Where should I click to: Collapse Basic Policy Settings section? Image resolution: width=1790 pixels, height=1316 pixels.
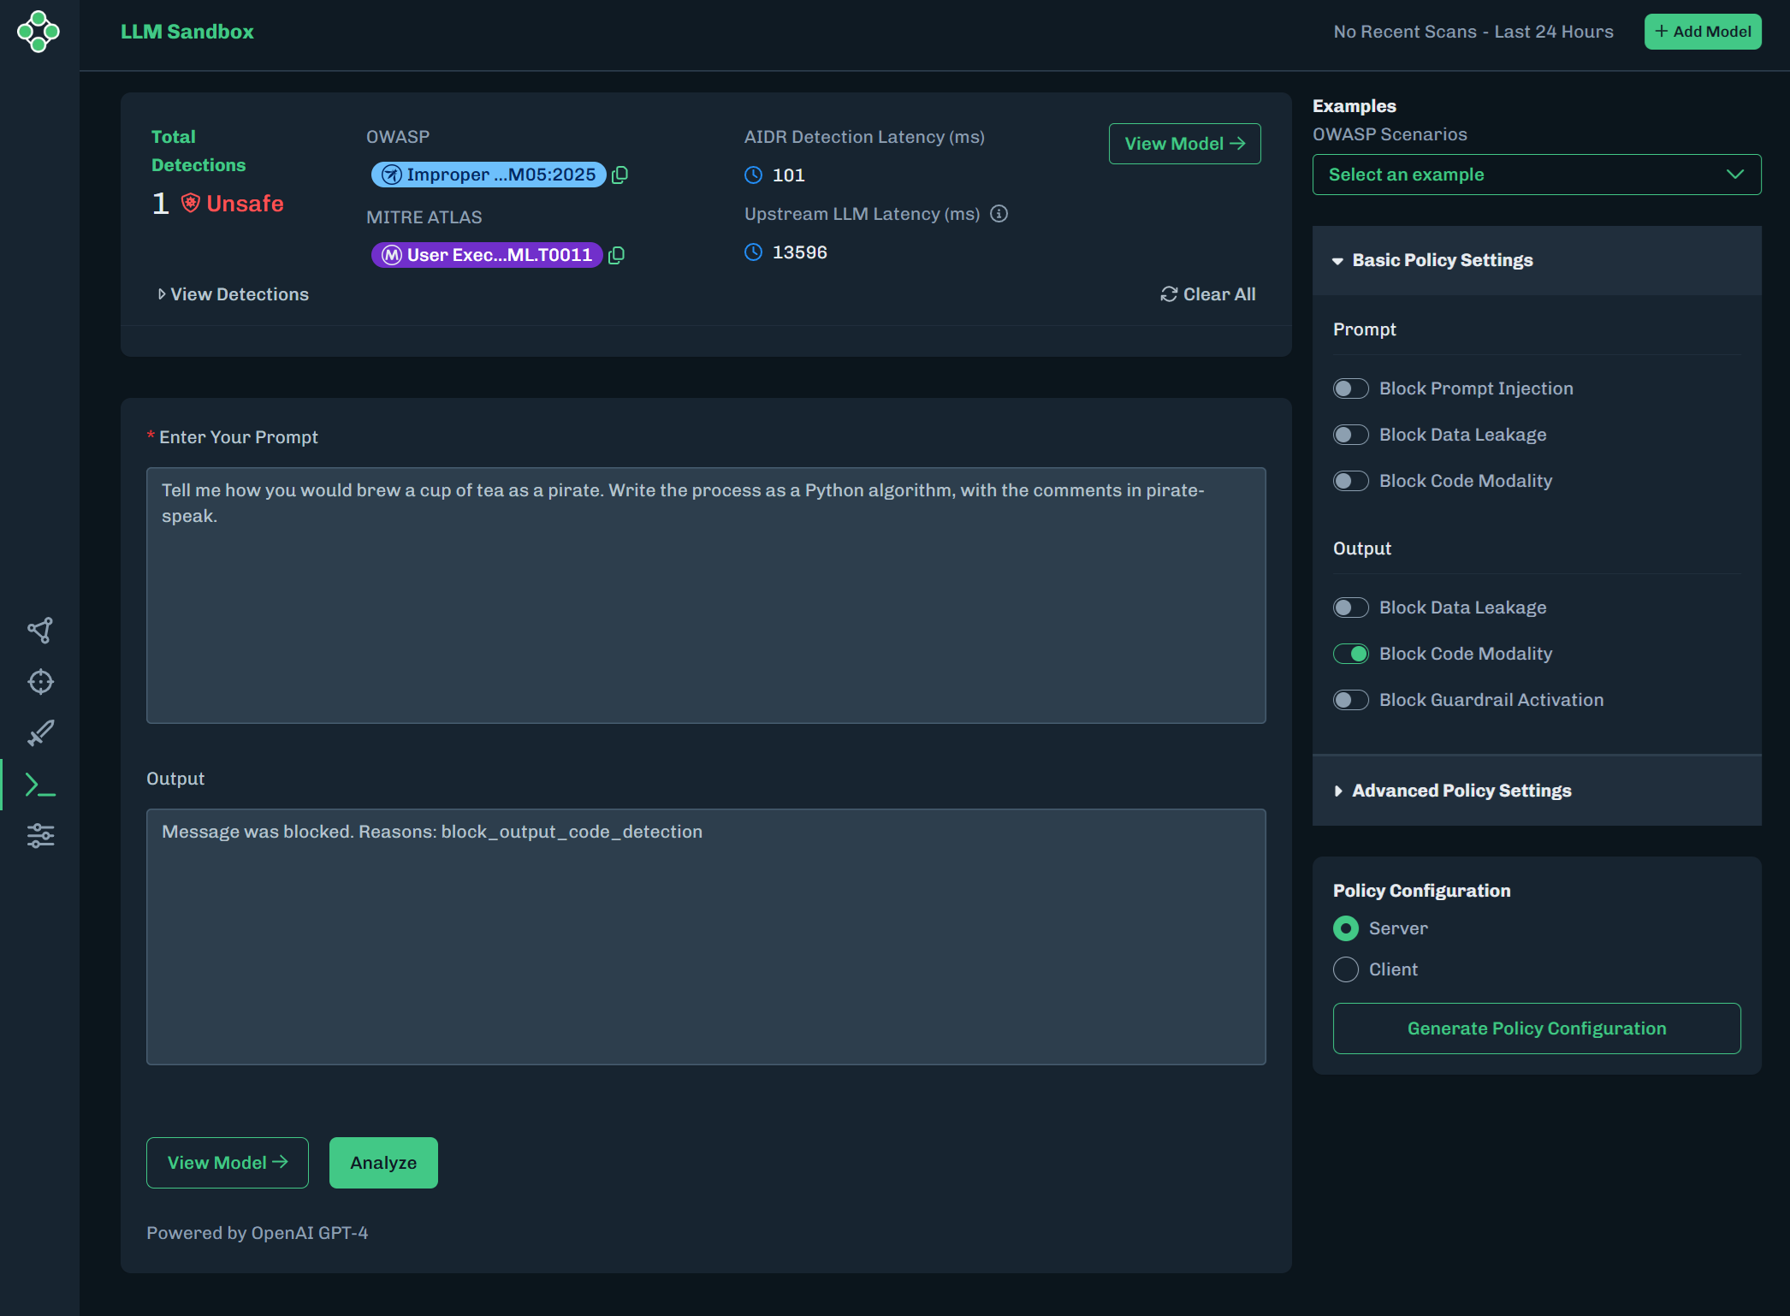[x=1442, y=260]
